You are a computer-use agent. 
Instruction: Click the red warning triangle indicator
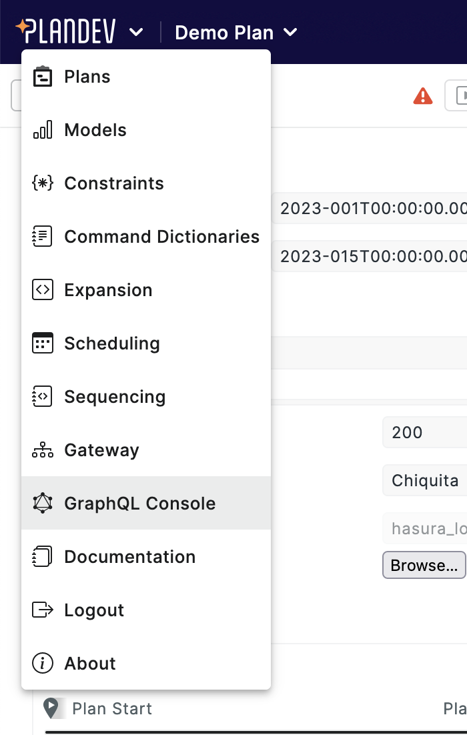(422, 95)
